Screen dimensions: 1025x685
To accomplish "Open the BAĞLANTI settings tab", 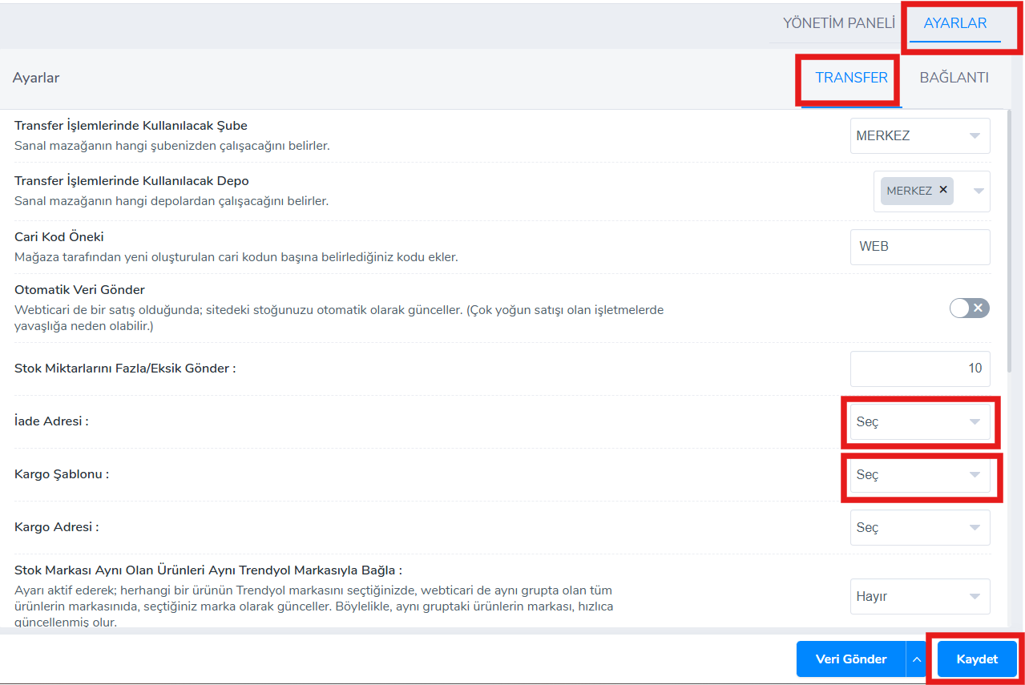I will [x=954, y=78].
